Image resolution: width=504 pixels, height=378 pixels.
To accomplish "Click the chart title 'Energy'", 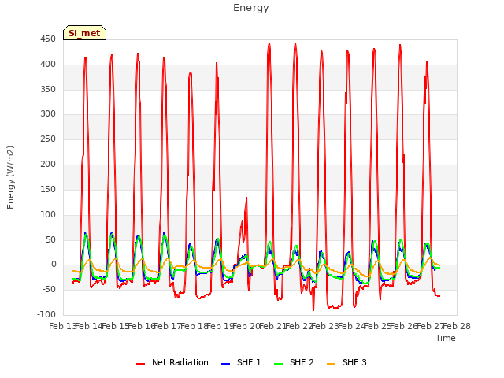I will click(x=251, y=8).
